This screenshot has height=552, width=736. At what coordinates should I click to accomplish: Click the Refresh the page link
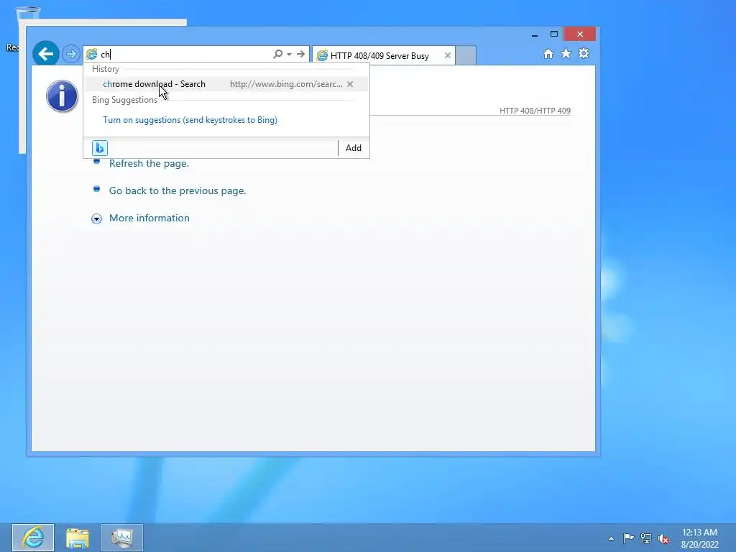click(x=149, y=163)
